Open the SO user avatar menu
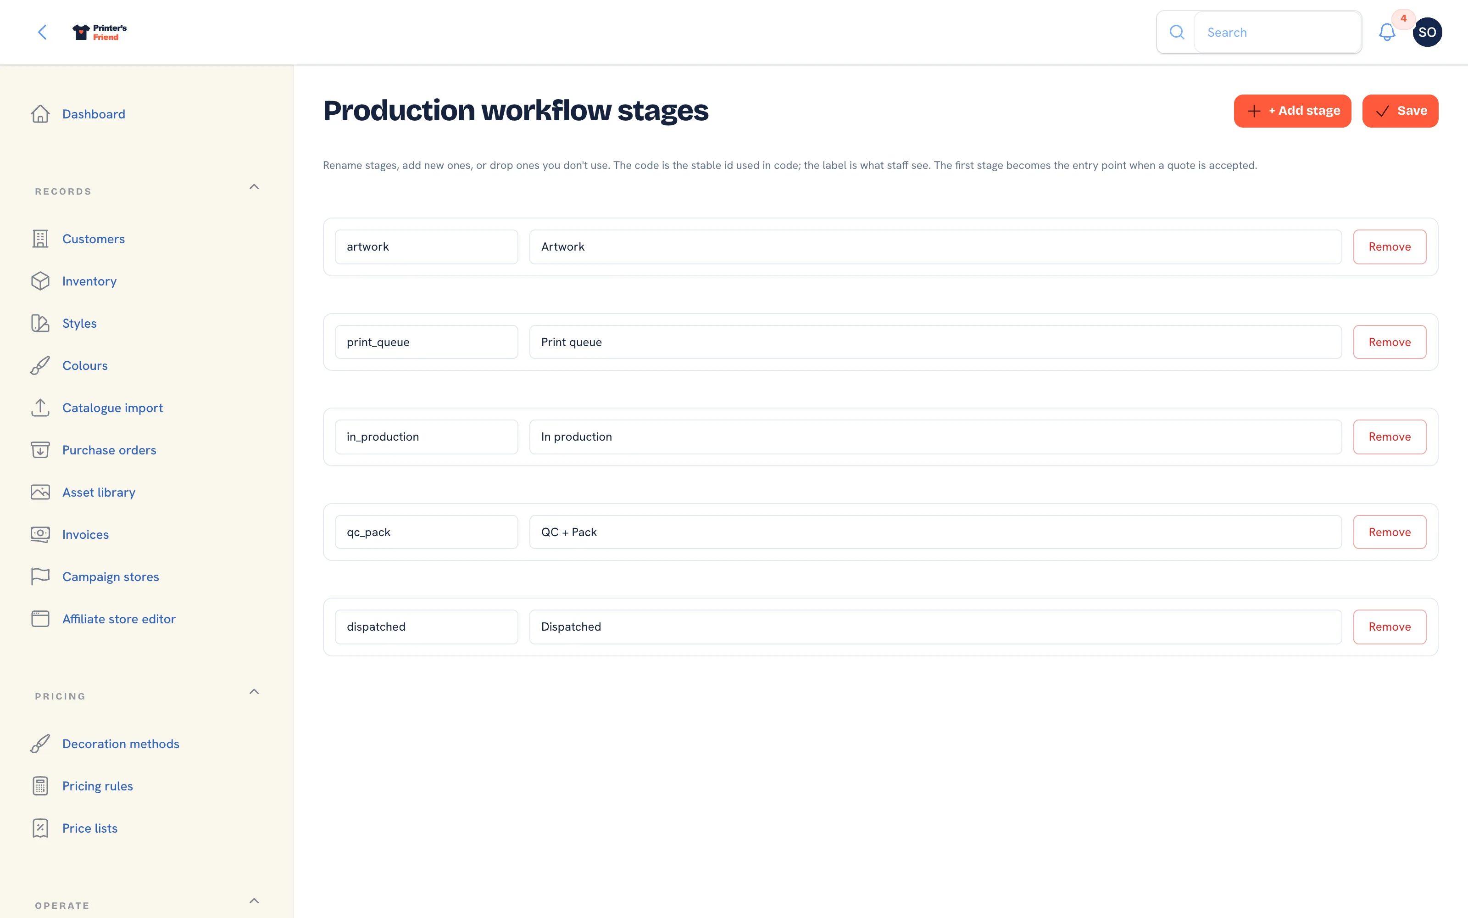This screenshot has height=918, width=1468. coord(1427,32)
